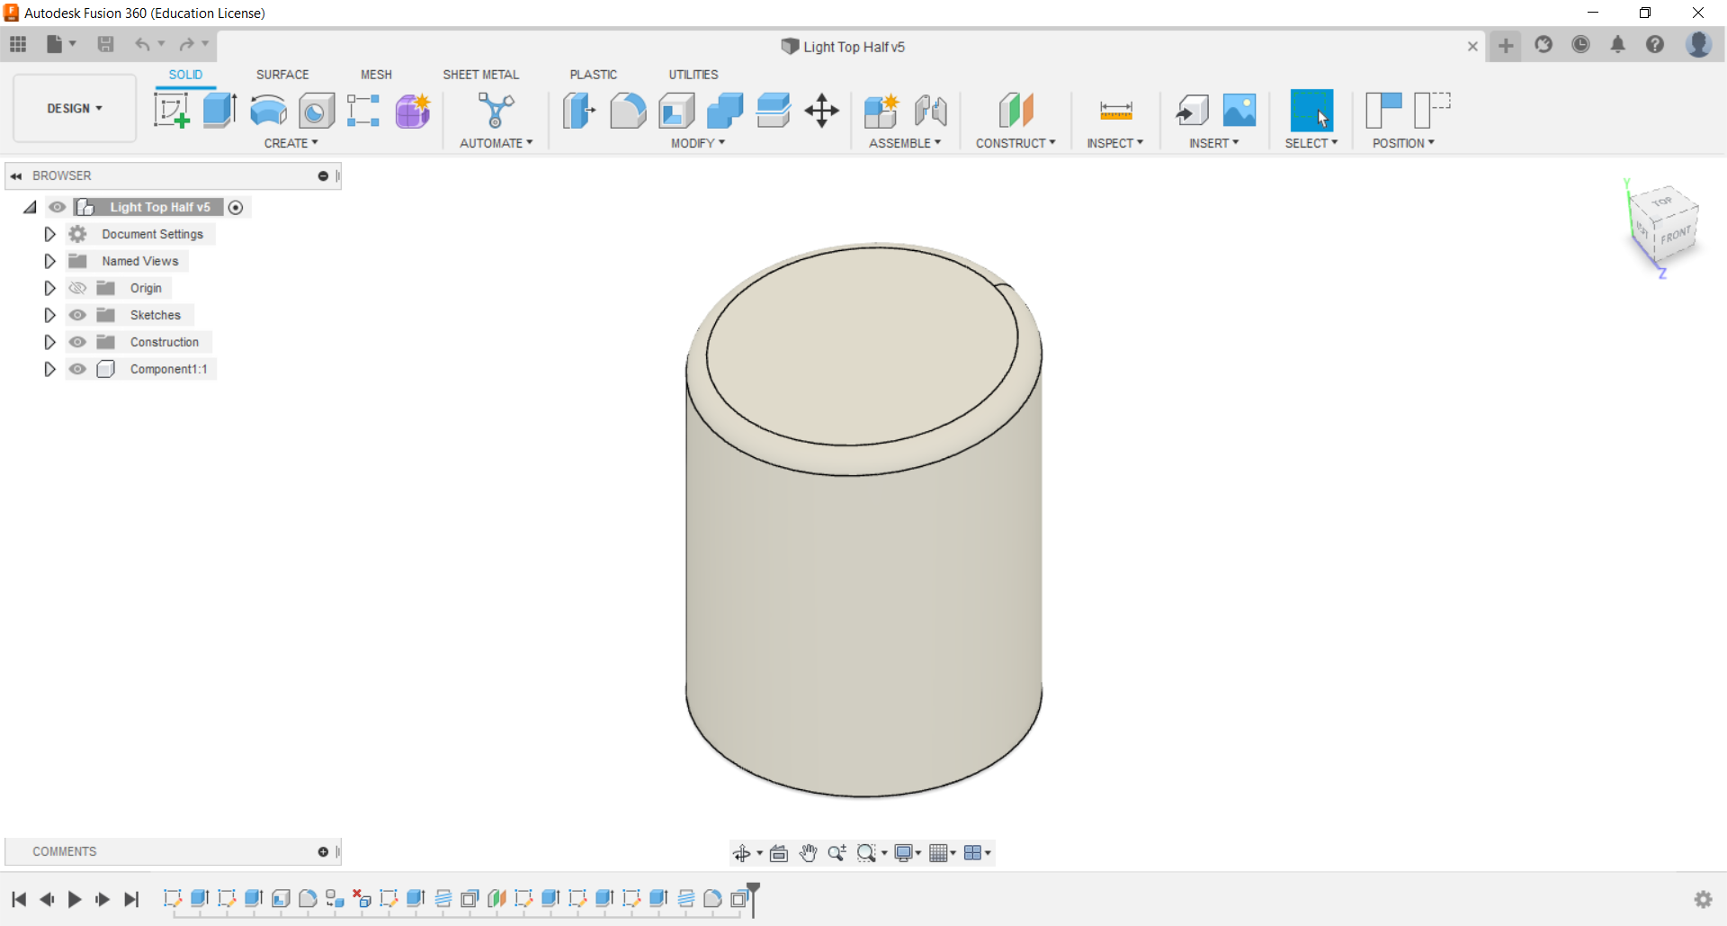Click the timeline Play button
Screen dimensions: 1727x926
(75, 899)
